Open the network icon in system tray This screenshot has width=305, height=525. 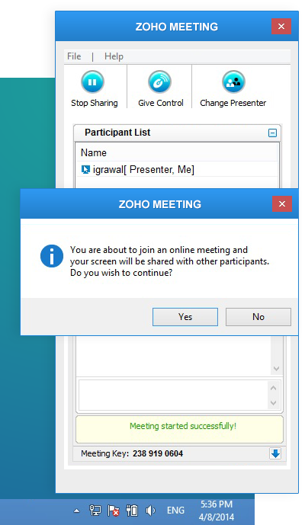pyautogui.click(x=95, y=511)
